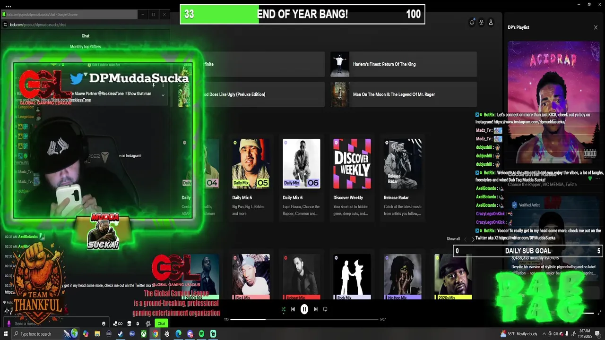Open Spotify notifications bell

[472, 22]
